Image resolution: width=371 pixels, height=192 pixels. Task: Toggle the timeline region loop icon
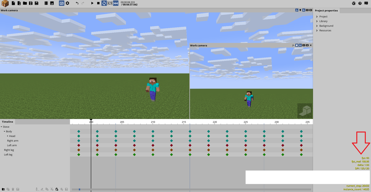(x=110, y=3)
